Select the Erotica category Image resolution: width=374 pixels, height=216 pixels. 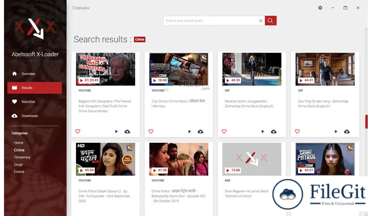click(19, 171)
